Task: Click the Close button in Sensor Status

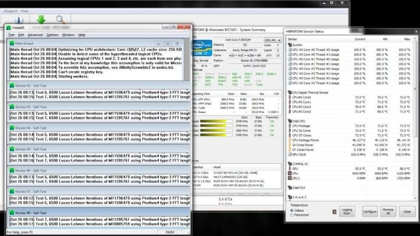Action: click(x=407, y=212)
